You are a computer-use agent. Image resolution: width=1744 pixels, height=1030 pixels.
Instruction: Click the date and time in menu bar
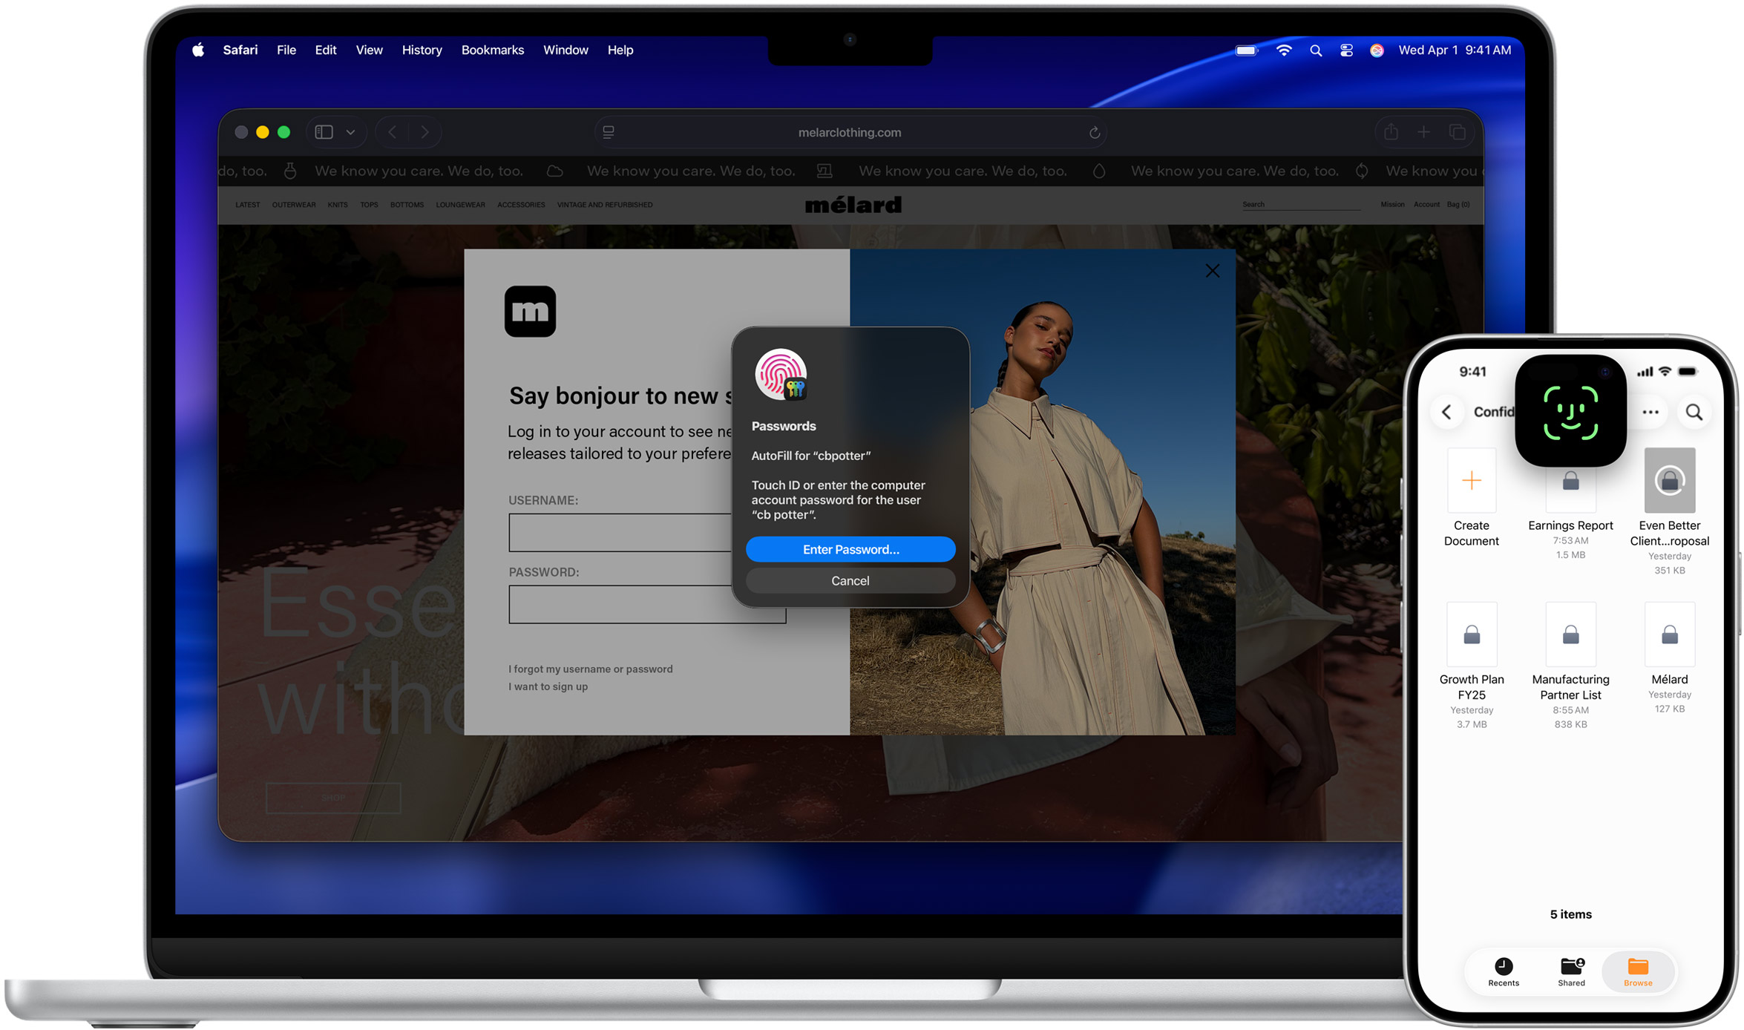pyautogui.click(x=1455, y=50)
